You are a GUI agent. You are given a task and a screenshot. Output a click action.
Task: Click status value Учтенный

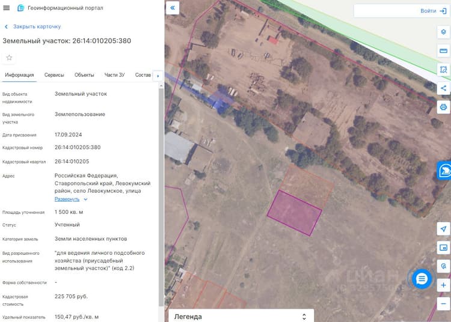pyautogui.click(x=67, y=225)
